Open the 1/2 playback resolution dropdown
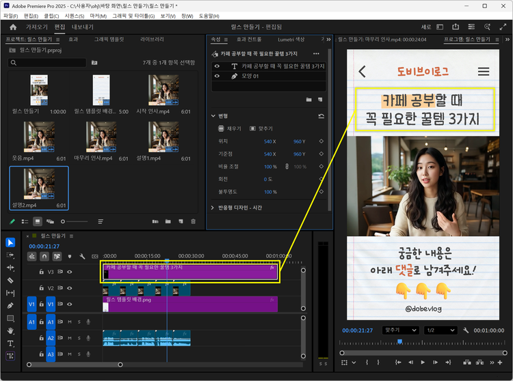This screenshot has width=513, height=381. pyautogui.click(x=440, y=330)
